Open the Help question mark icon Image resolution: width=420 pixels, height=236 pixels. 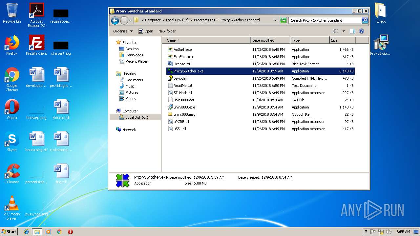[362, 31]
